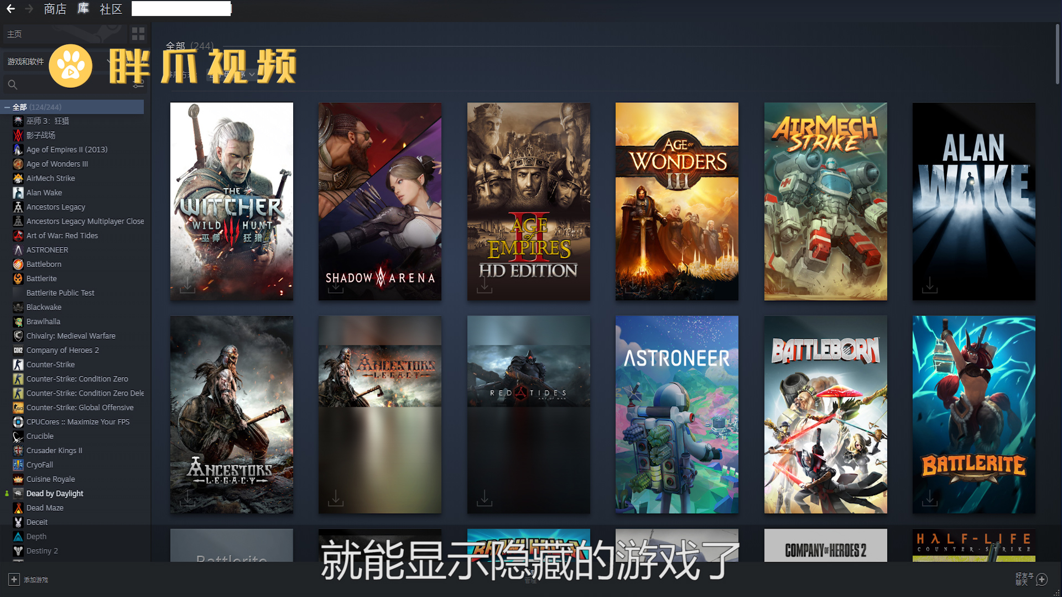Image resolution: width=1062 pixels, height=597 pixels.
Task: Click the ASTRONEER game icon
Action: click(677, 414)
